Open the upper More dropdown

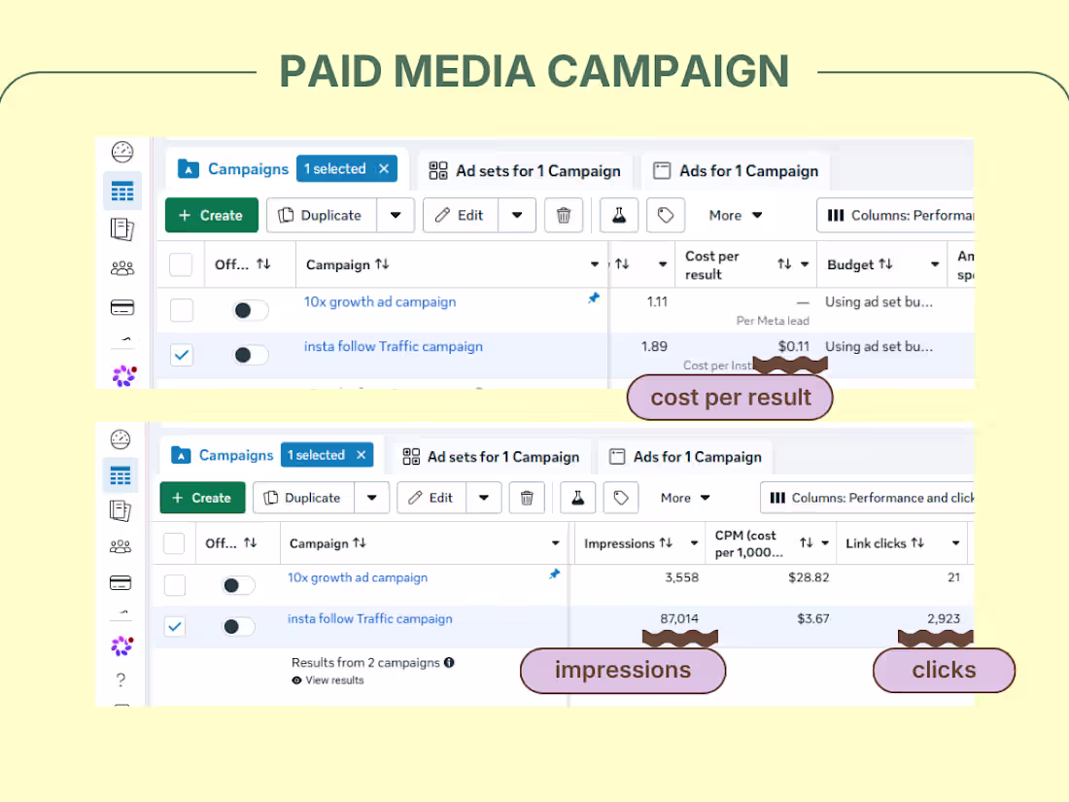click(x=735, y=216)
